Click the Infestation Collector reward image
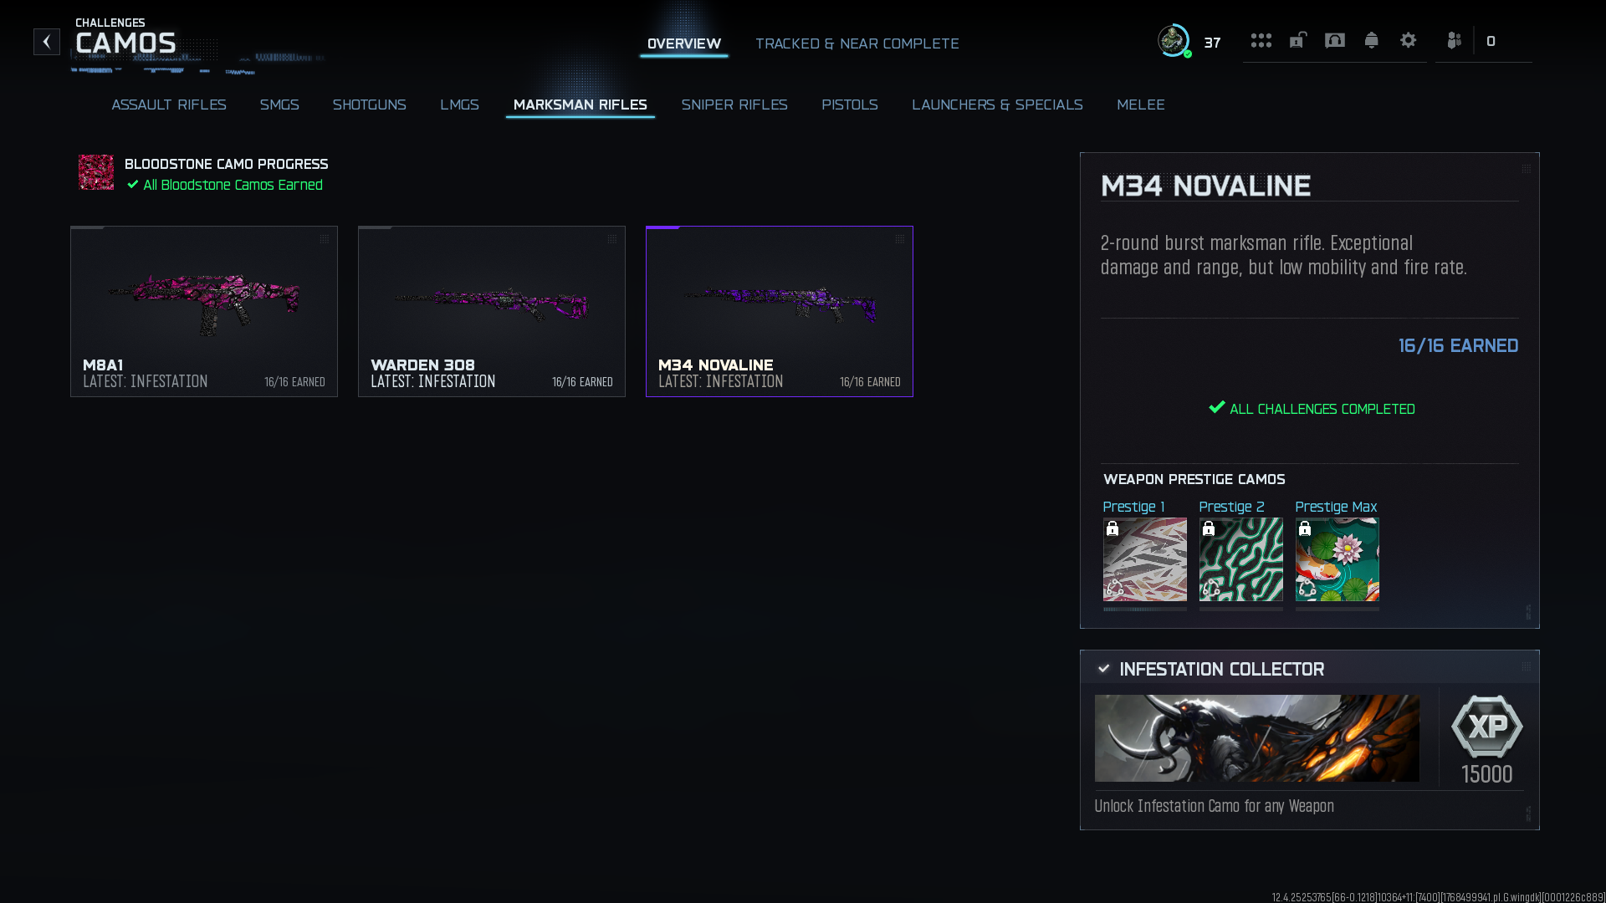This screenshot has height=903, width=1606. point(1256,738)
